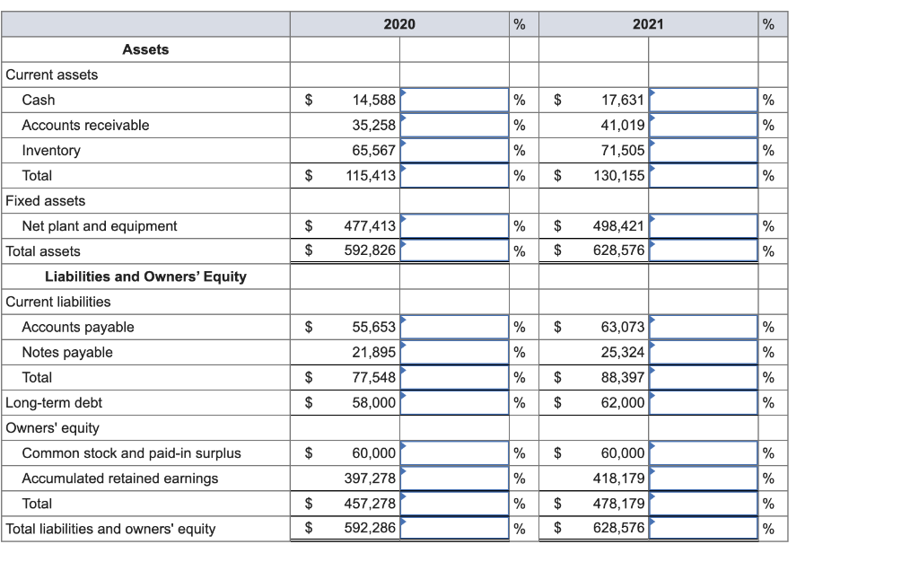This screenshot has height=588, width=919.
Task: Click 2020 Long-term debt percentage input box
Action: pos(454,402)
